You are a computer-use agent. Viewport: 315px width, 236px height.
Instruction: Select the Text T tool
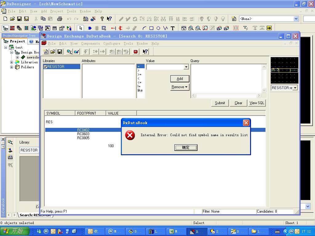click(173, 28)
